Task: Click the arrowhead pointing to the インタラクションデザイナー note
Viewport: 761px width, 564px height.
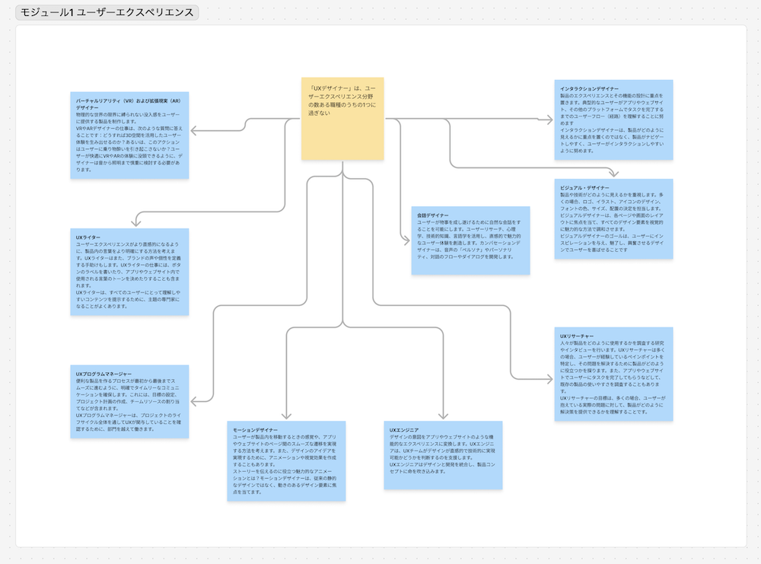Action: 549,119
